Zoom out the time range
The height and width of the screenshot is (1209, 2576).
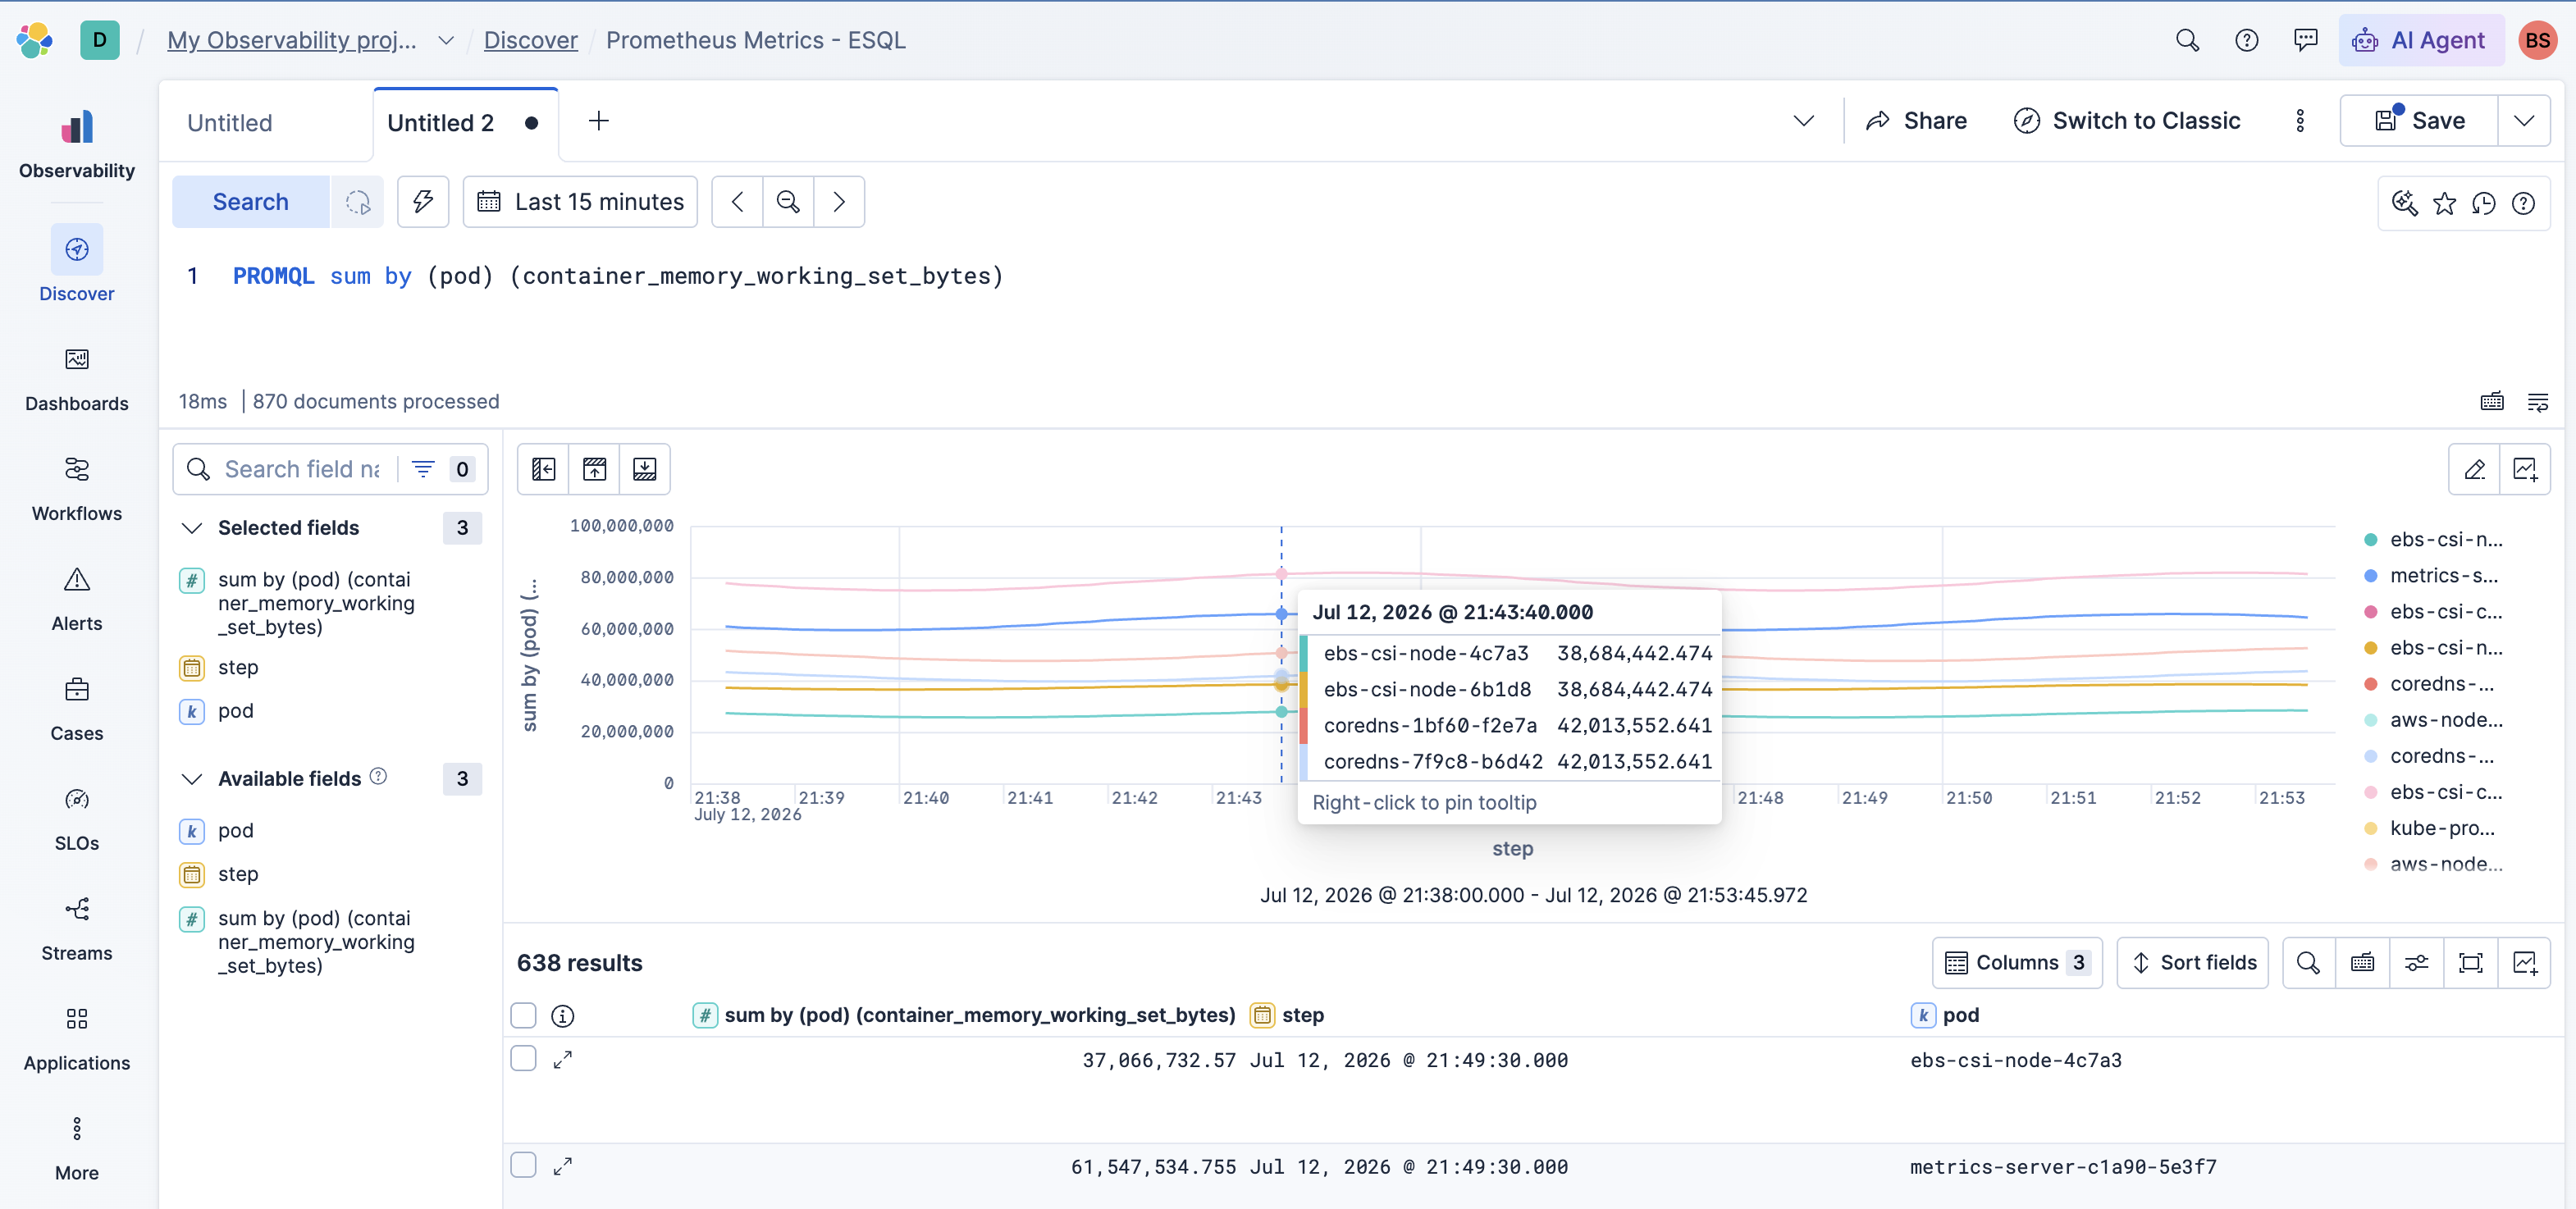point(788,202)
